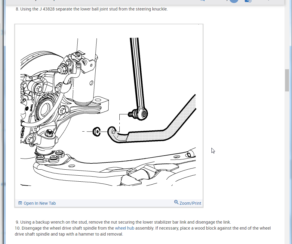This screenshot has height=244, width=292.
Task: Open the Zoom/Print view of the diagram
Action: click(188, 203)
